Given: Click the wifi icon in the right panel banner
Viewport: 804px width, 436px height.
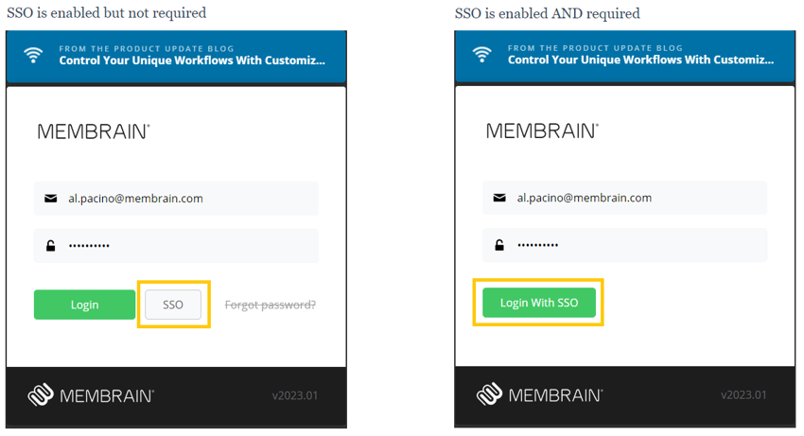Looking at the screenshot, I should 482,54.
